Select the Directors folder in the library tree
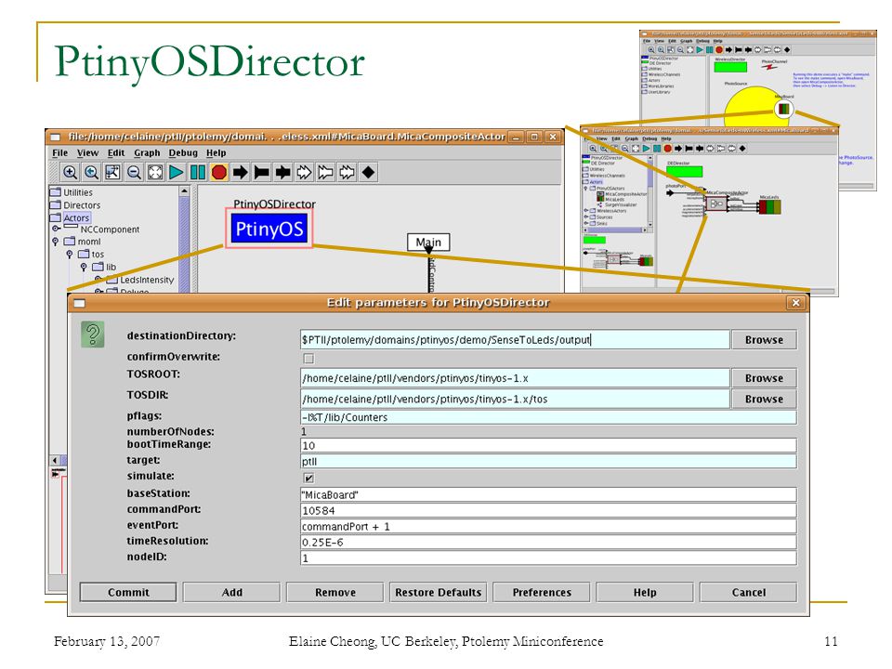892x669 pixels. [75, 204]
